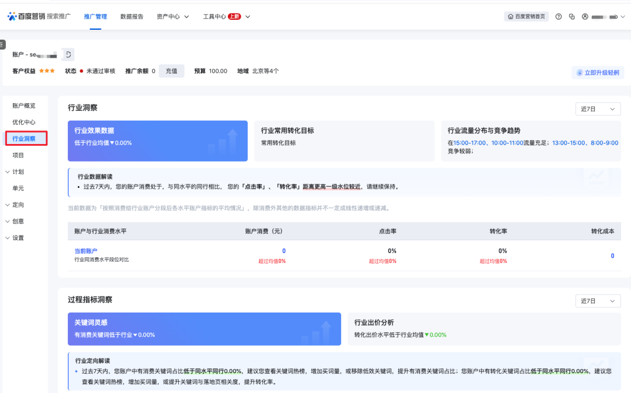This screenshot has height=393, width=631.
Task: Go to 百度营销首页 button
Action: click(526, 16)
